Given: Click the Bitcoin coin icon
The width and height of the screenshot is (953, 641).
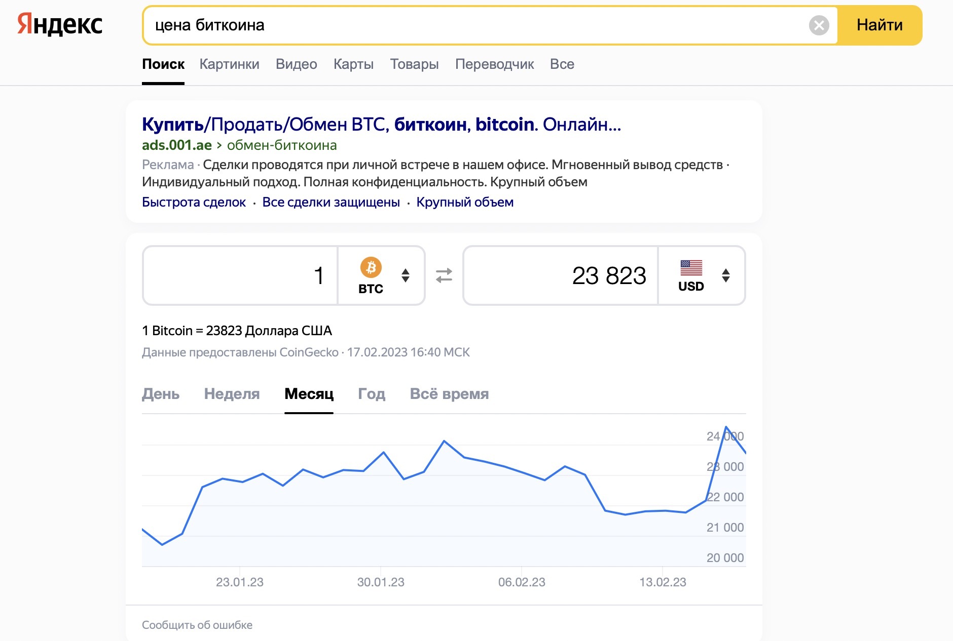Looking at the screenshot, I should click(x=371, y=267).
